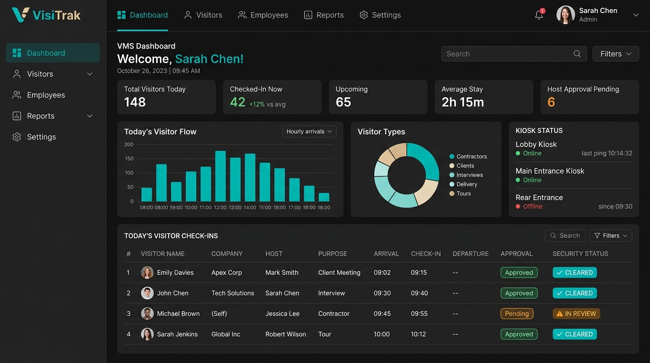Viewport: 650px width, 363px height.
Task: Click CLEARED badge in Emily Davies row
Action: pyautogui.click(x=575, y=272)
